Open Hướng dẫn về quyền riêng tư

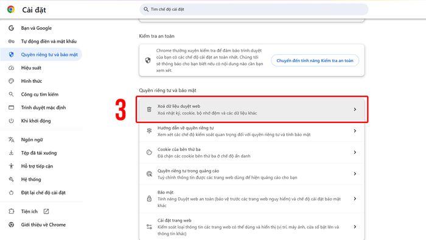(251, 131)
